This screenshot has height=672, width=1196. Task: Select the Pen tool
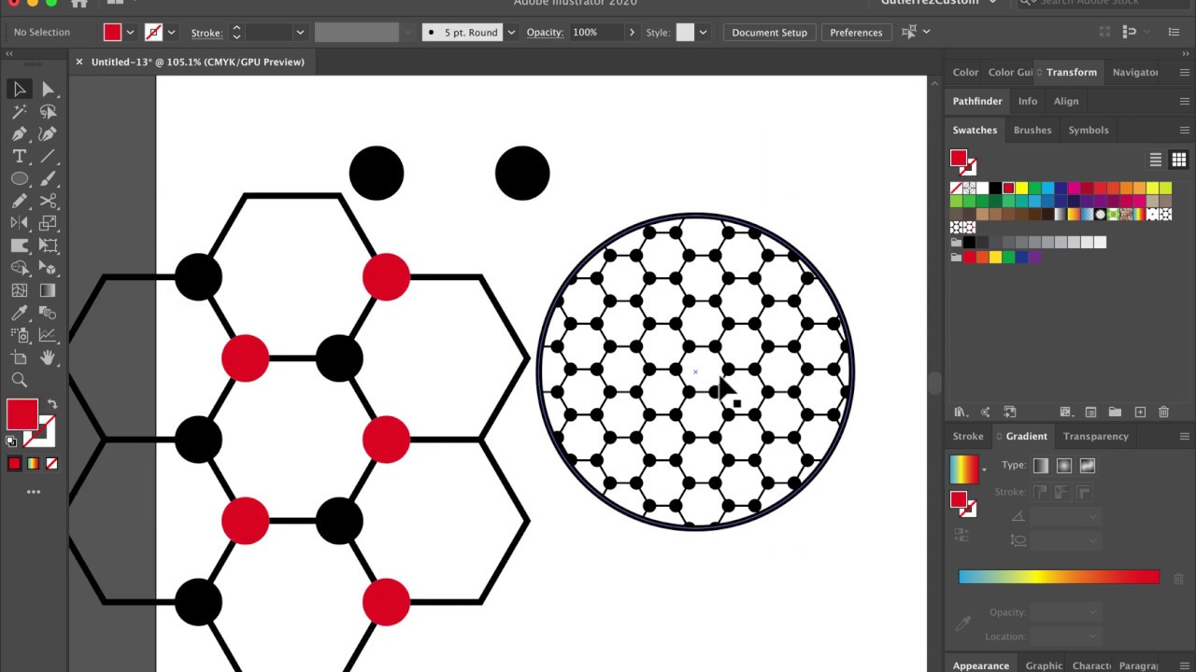(x=20, y=134)
